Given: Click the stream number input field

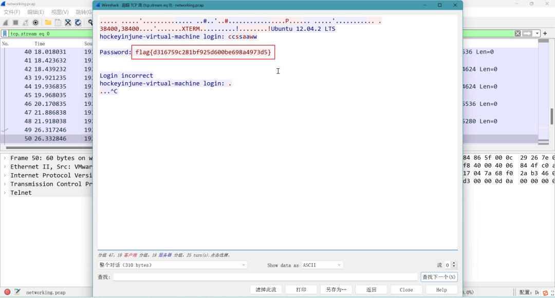Looking at the screenshot, I should click(x=448, y=265).
